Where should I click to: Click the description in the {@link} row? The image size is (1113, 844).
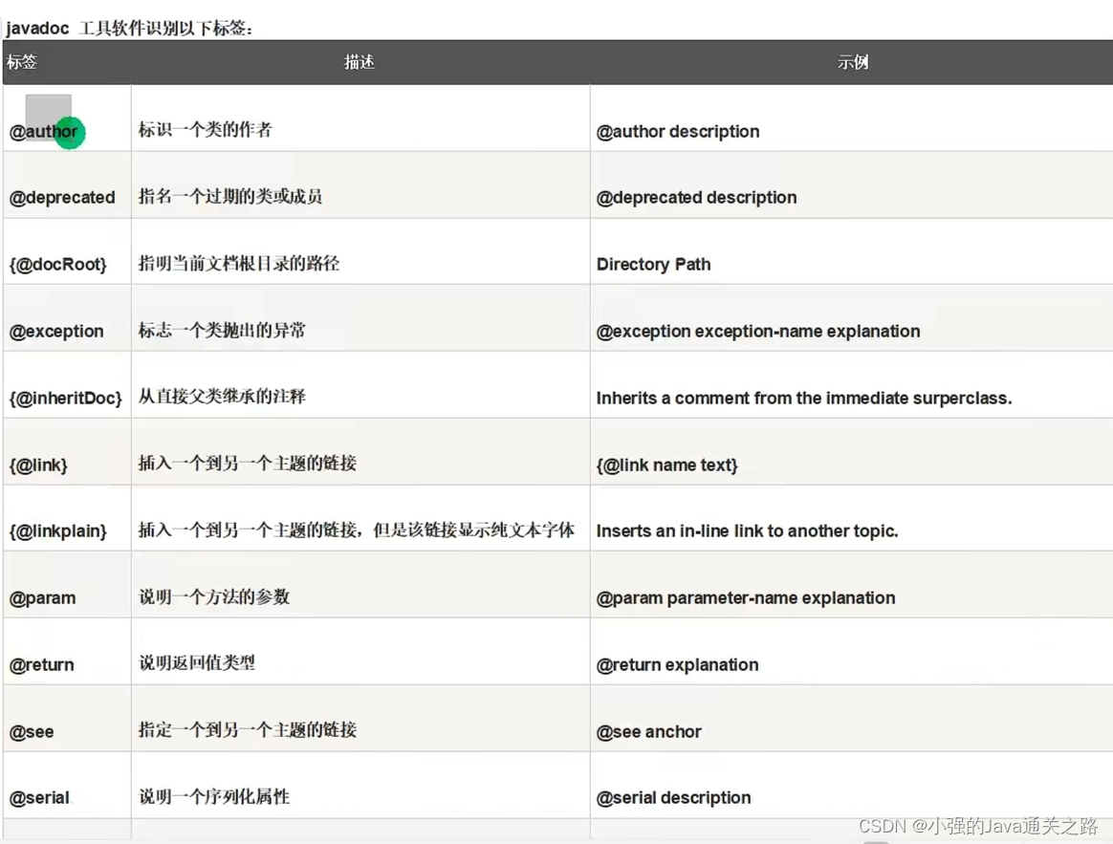247,464
